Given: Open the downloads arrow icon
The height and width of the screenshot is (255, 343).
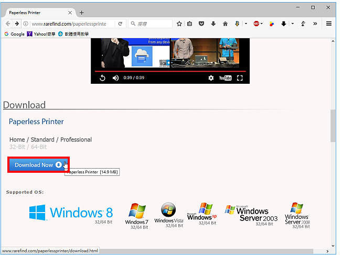Looking at the screenshot, I should tap(213, 24).
